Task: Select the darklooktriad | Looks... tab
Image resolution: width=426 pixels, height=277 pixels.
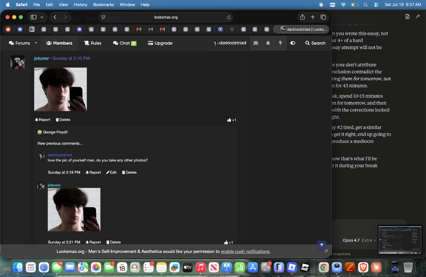Action: point(301,29)
